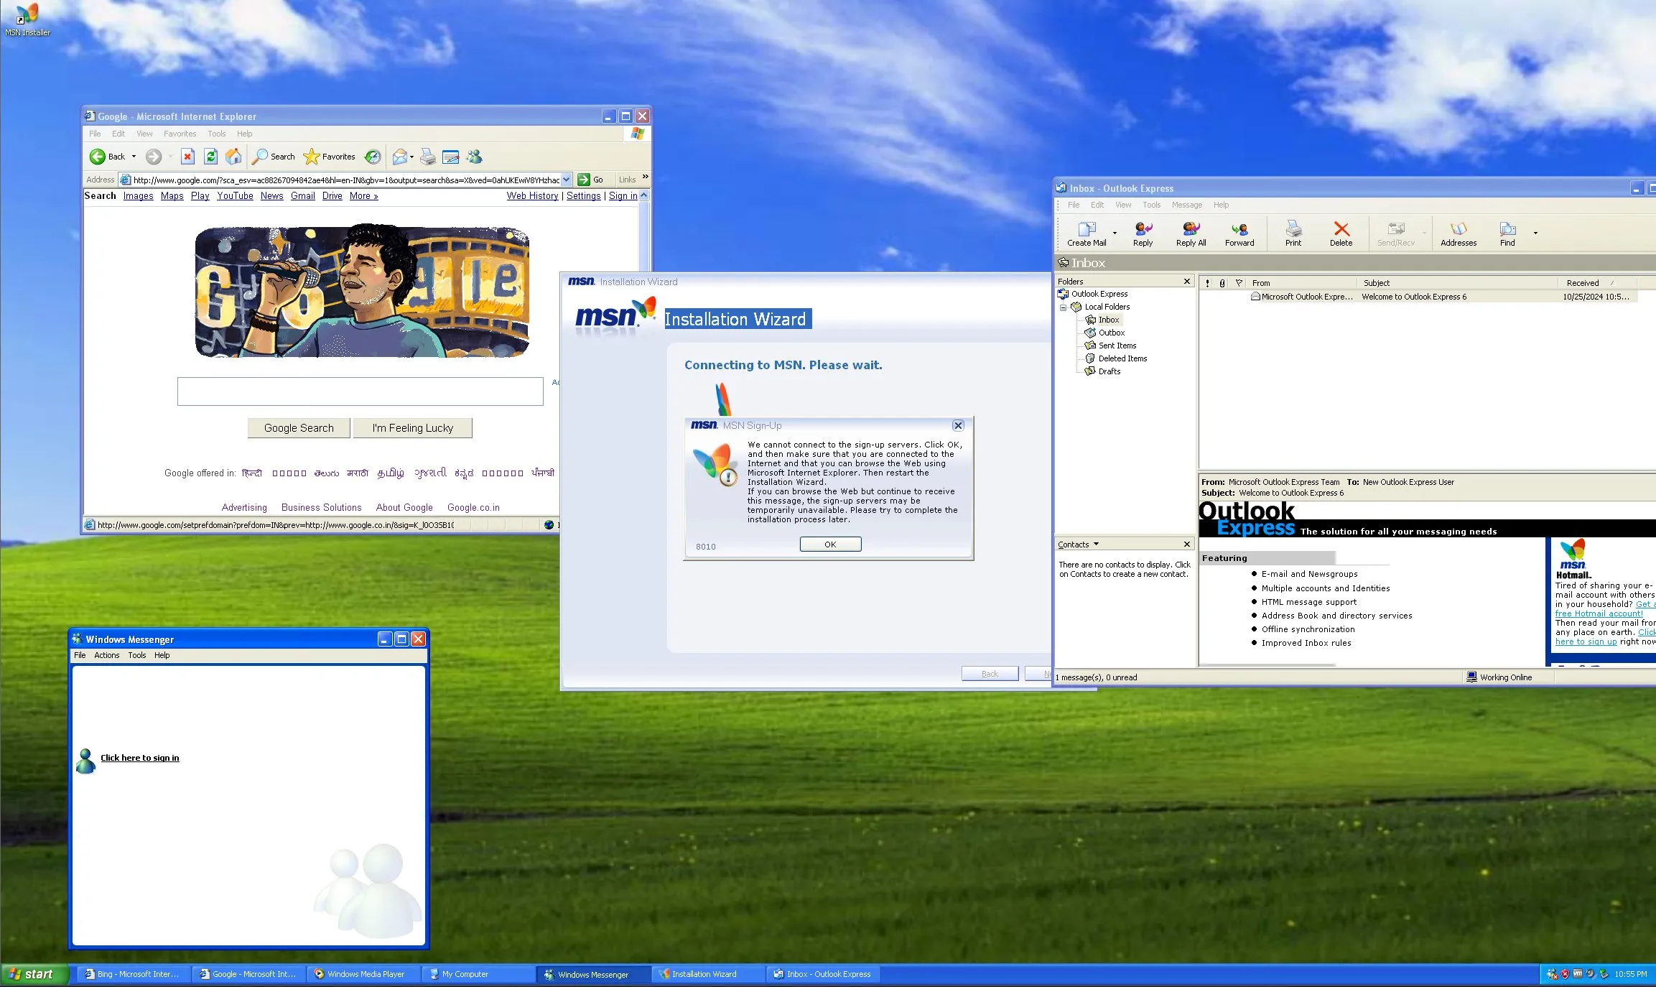The width and height of the screenshot is (1656, 987).
Task: Click Google Search button on Google homepage
Action: [297, 427]
